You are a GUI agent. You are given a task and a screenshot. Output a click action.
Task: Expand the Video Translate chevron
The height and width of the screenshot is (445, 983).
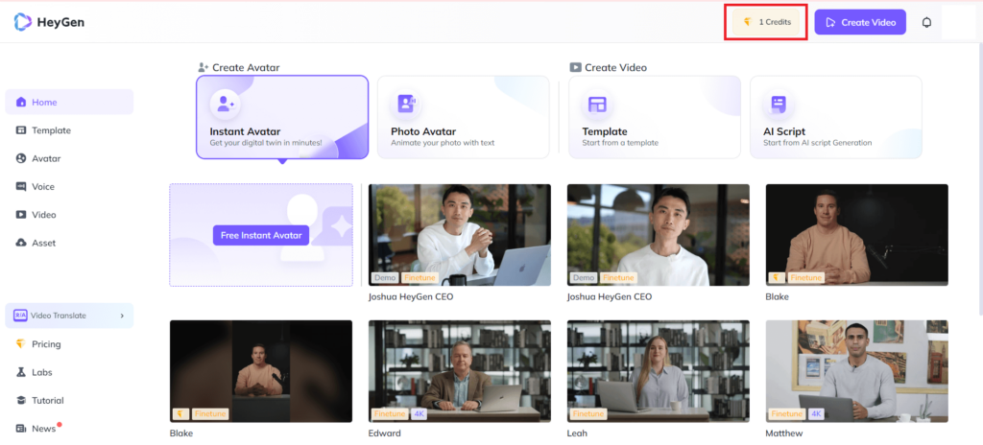point(122,316)
